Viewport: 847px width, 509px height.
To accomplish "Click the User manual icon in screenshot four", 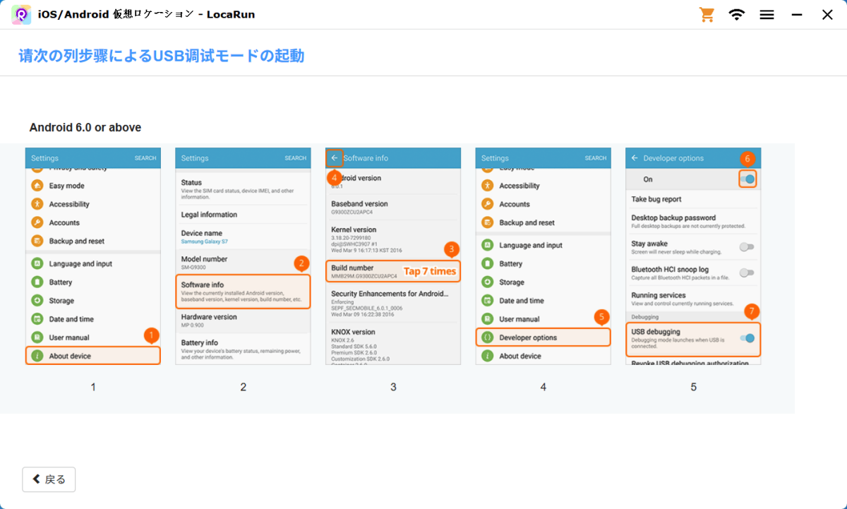I will point(487,319).
